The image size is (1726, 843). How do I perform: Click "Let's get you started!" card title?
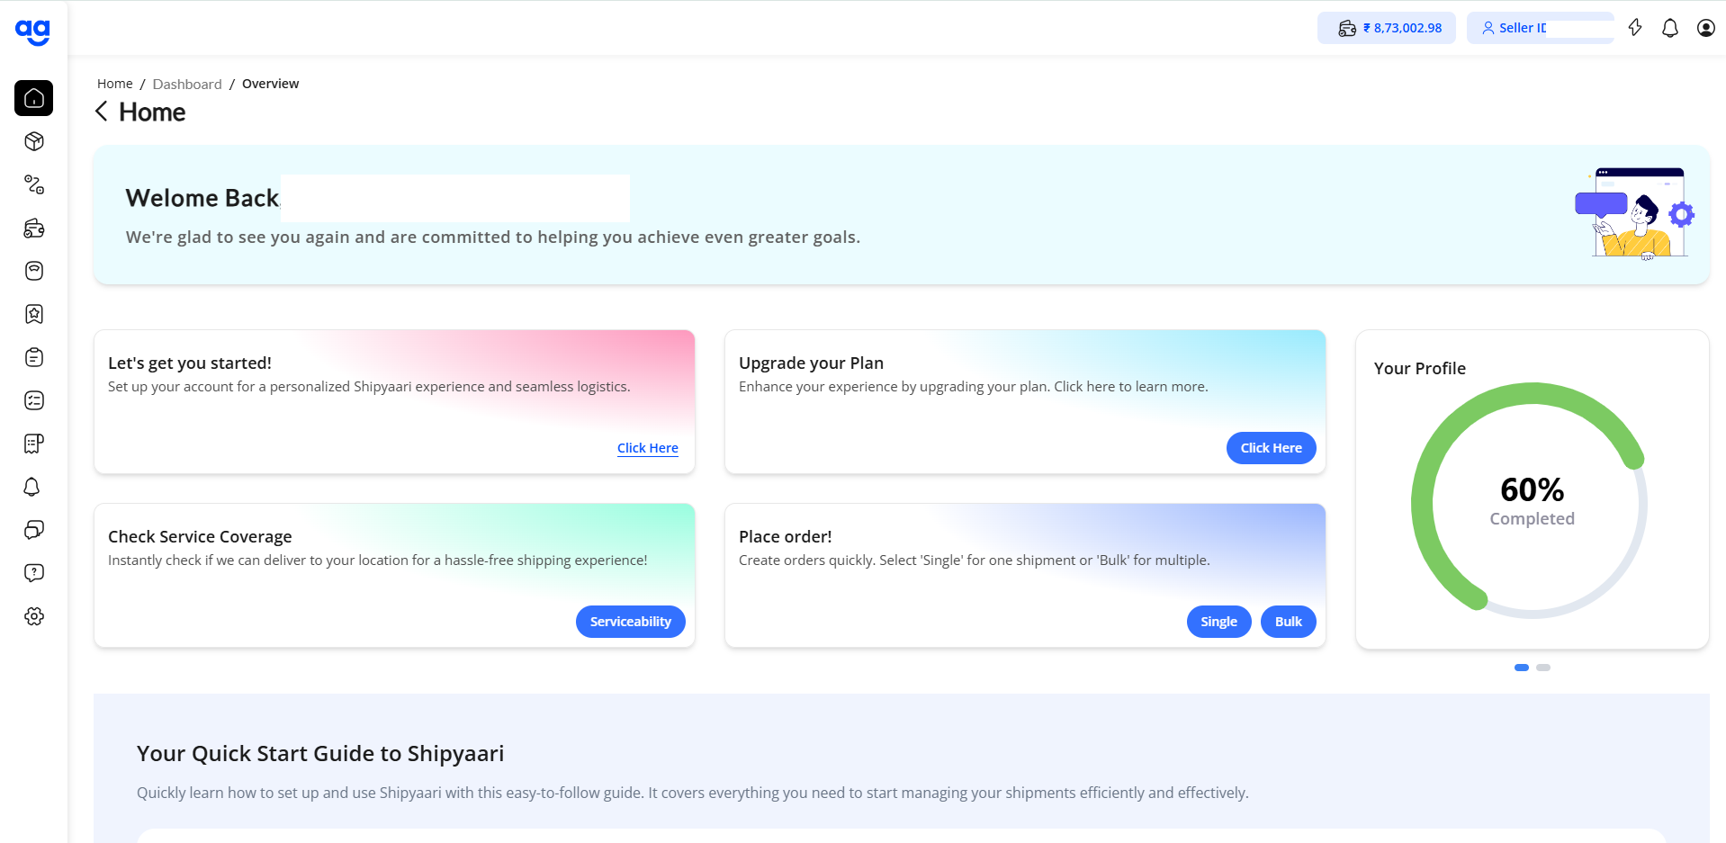190,363
